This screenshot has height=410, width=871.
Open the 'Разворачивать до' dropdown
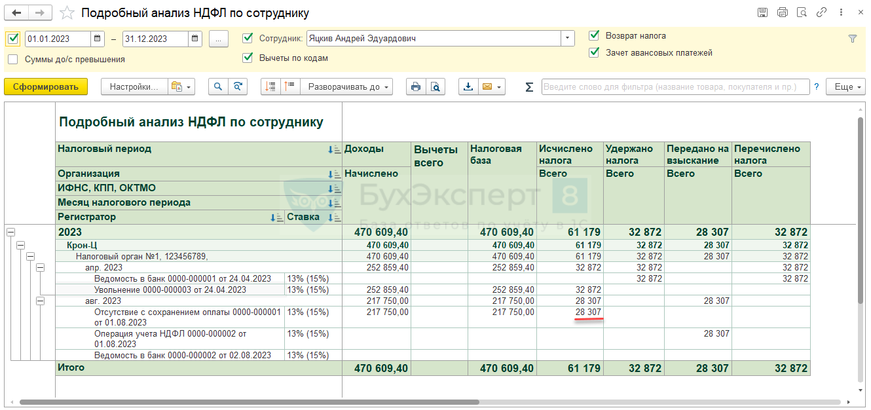click(x=349, y=86)
